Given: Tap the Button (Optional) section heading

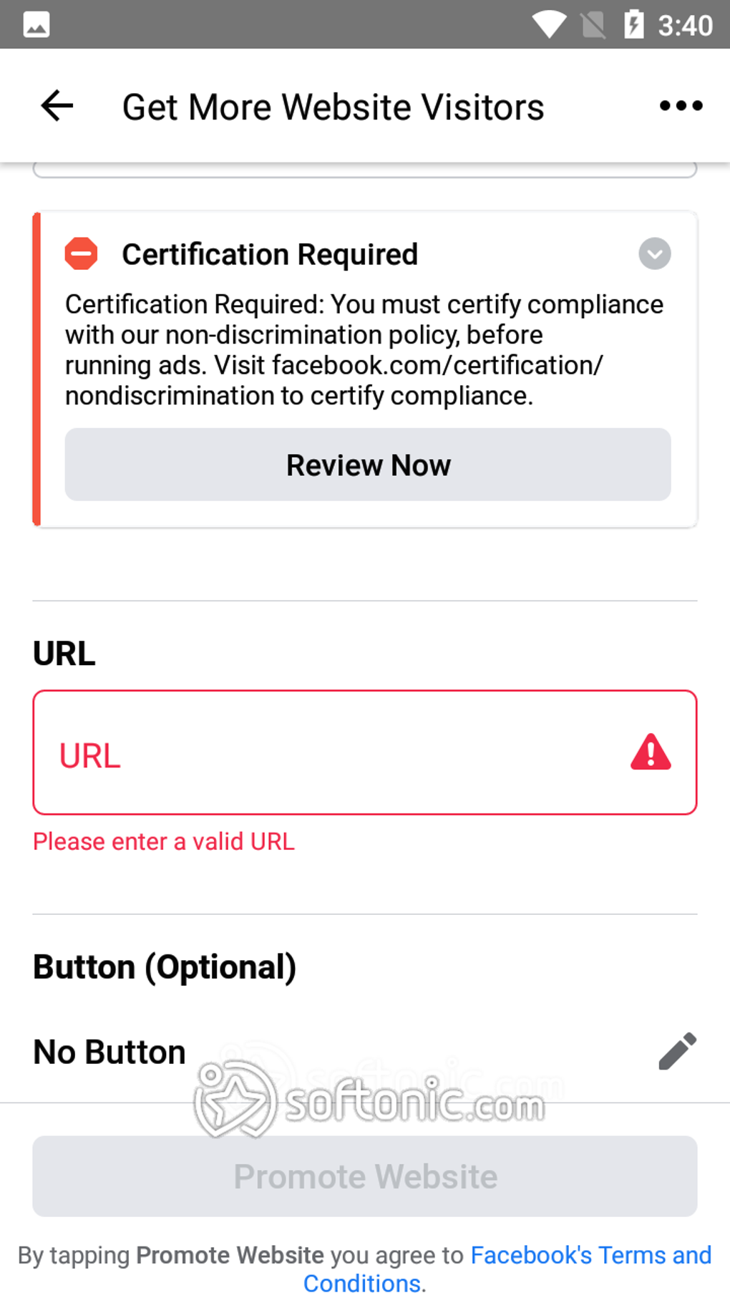Looking at the screenshot, I should (165, 967).
